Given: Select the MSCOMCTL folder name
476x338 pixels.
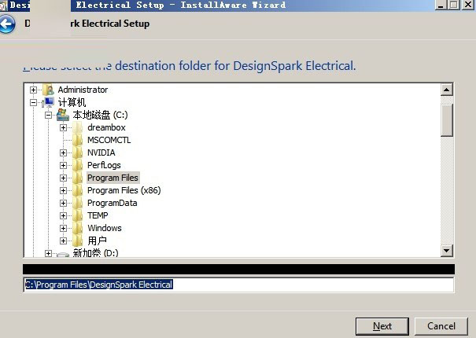Looking at the screenshot, I should (x=109, y=140).
